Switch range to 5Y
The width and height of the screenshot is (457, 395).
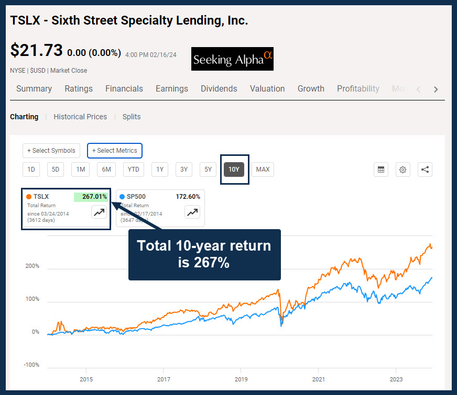(208, 170)
